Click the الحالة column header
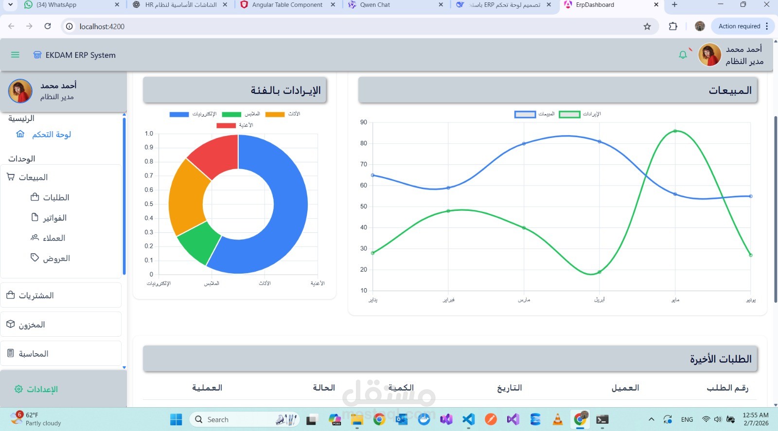The image size is (778, 431). pyautogui.click(x=324, y=388)
